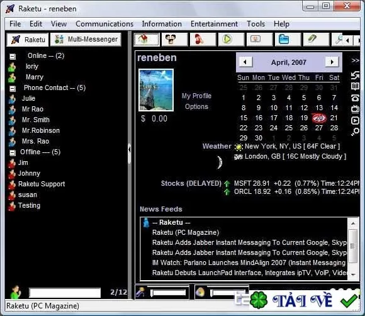Click the green attachment clip toolbar icon
The image size is (365, 316).
coord(317,40)
